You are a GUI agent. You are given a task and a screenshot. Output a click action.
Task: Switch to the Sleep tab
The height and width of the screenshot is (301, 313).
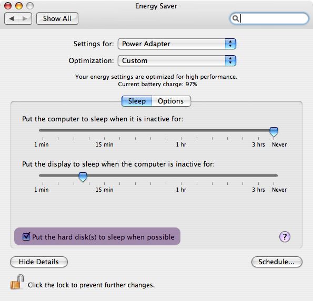click(137, 101)
